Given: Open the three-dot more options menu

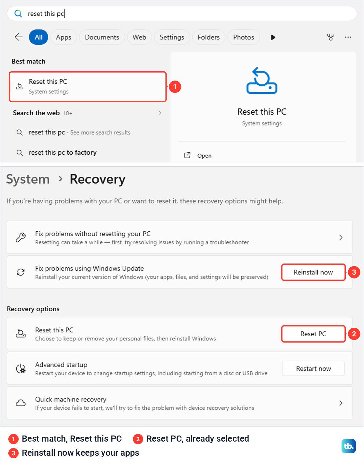Looking at the screenshot, I should (348, 37).
